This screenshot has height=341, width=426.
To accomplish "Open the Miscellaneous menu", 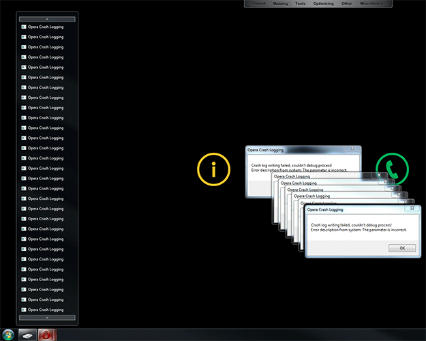I will point(371,4).
